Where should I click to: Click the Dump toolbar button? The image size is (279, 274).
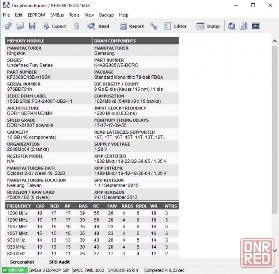click(209, 26)
